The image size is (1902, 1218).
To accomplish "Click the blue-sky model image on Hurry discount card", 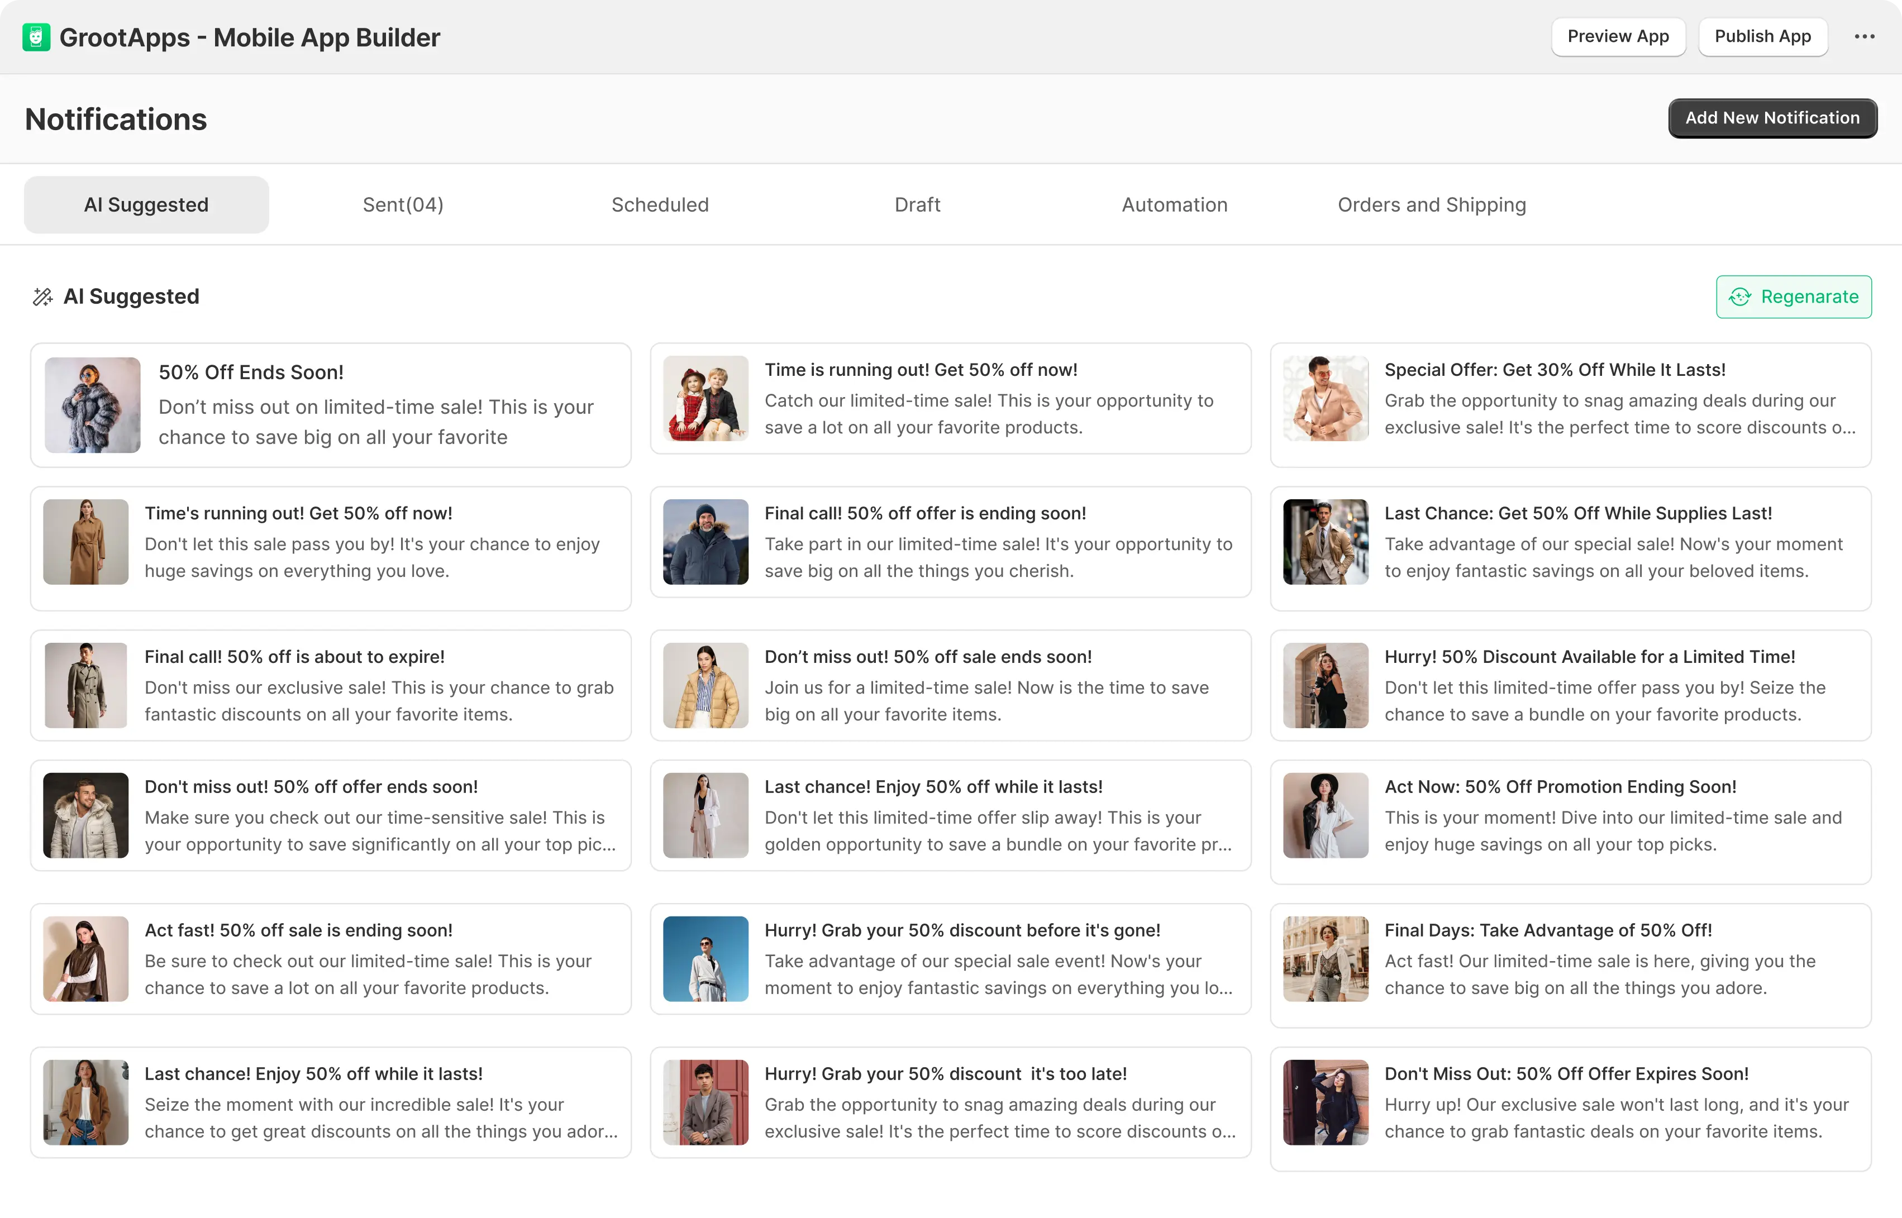I will point(705,958).
